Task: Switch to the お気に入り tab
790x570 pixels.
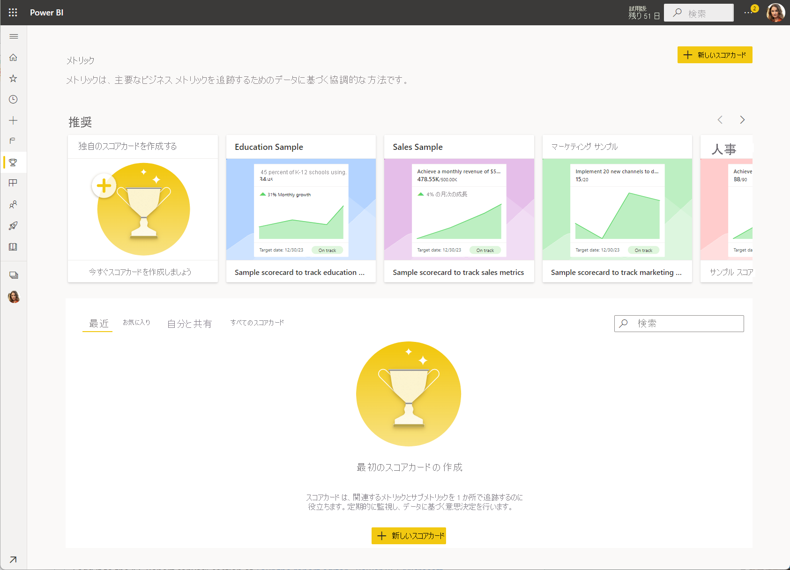Action: [136, 322]
